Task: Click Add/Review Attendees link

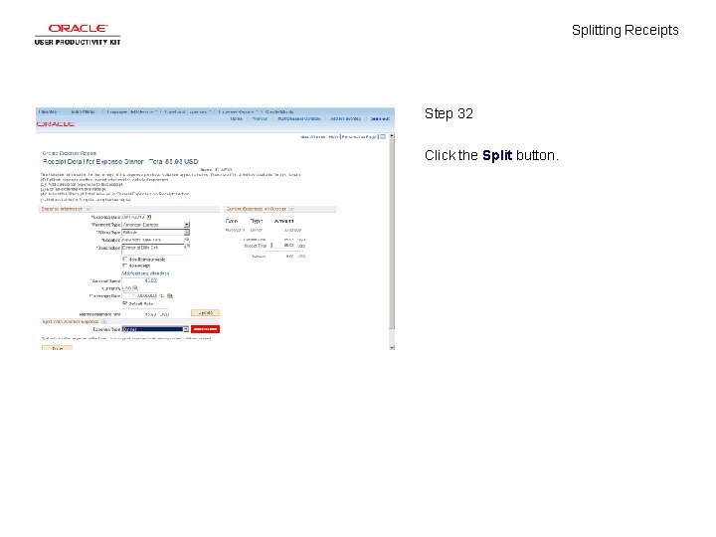Action: [145, 273]
